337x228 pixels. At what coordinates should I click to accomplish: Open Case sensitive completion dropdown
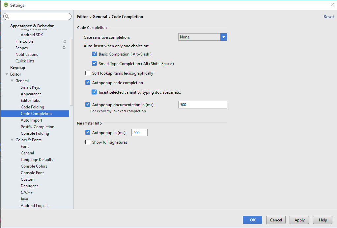(203, 37)
